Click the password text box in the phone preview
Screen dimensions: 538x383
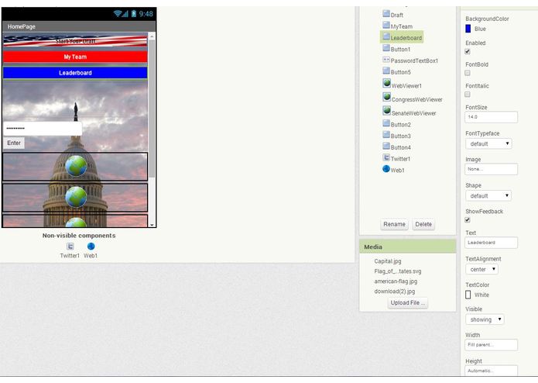click(x=43, y=129)
